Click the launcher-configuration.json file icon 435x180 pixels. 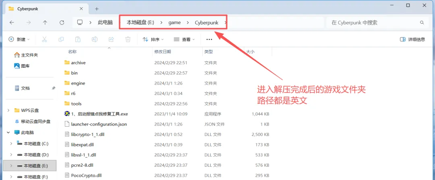[x=66, y=124]
